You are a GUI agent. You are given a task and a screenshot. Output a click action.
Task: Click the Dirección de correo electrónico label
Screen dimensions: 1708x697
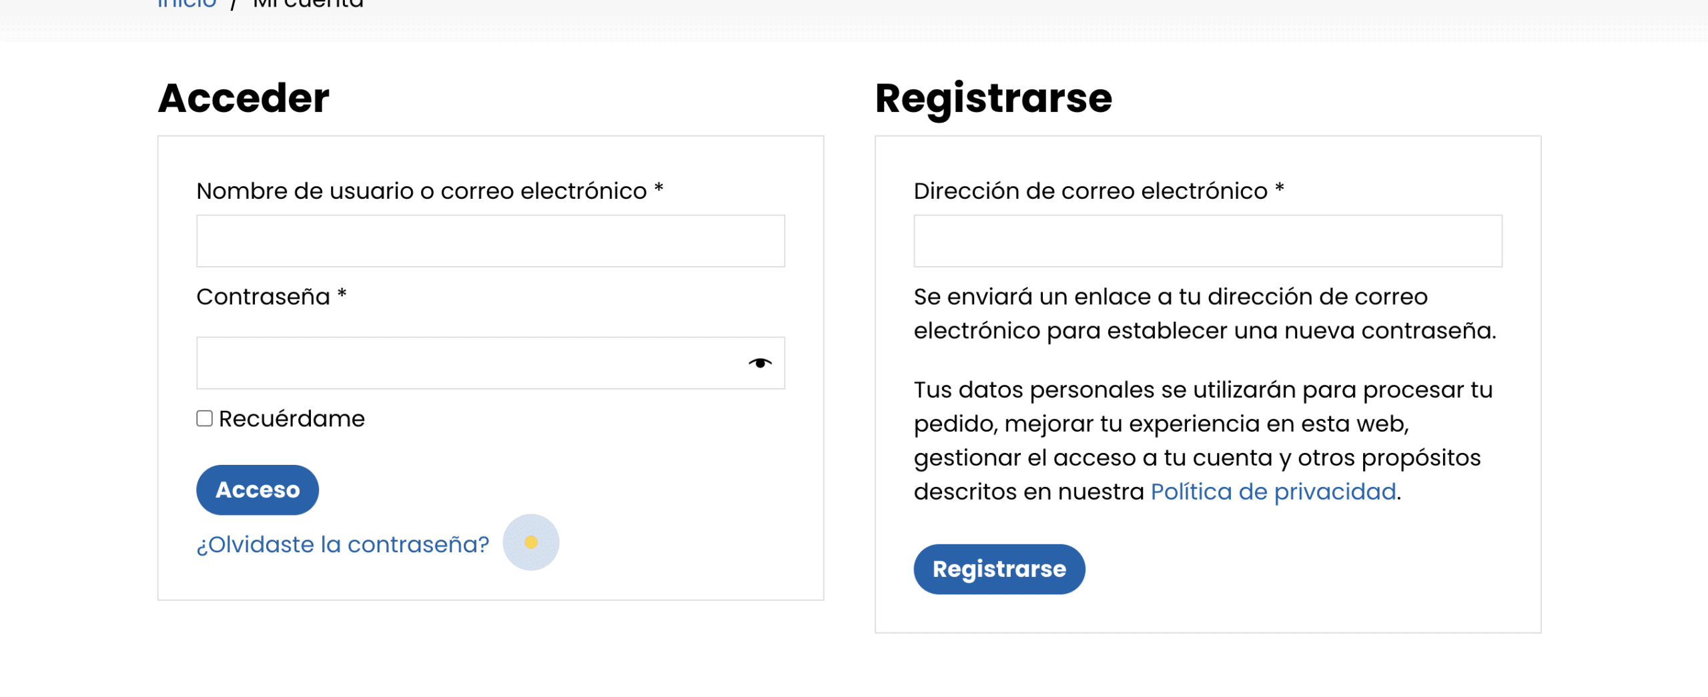1090,191
